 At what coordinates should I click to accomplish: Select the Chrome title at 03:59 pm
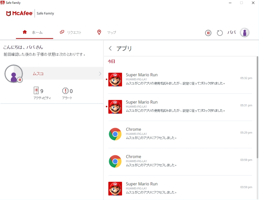coord(134,156)
